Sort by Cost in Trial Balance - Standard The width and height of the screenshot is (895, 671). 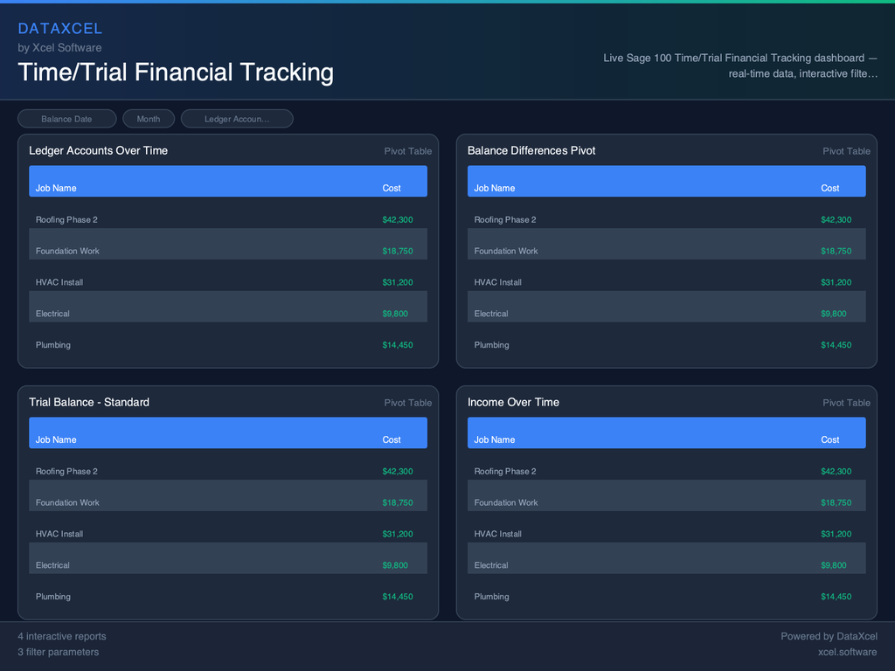click(391, 439)
